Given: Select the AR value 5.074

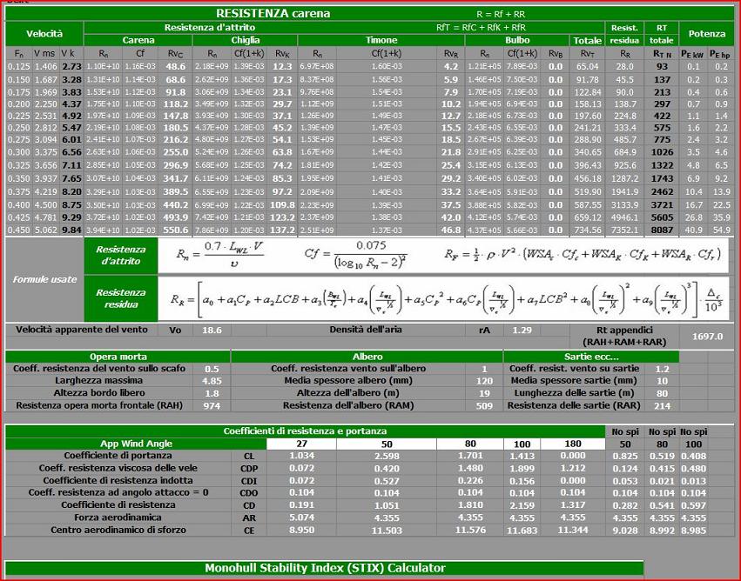Looking at the screenshot, I should click(301, 518).
